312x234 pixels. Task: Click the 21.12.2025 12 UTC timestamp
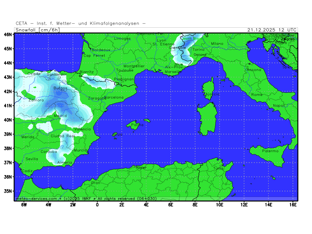(272, 30)
